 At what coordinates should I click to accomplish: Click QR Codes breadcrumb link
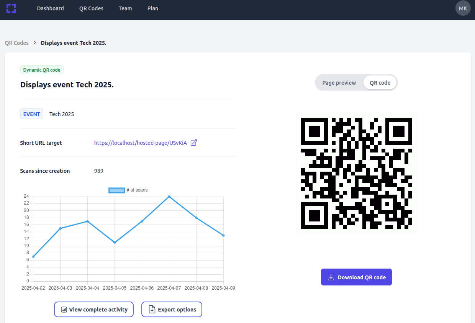(x=17, y=43)
